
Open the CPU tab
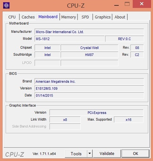coord(12,17)
